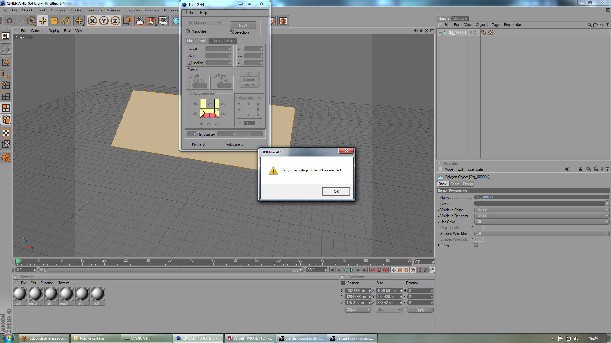The height and width of the screenshot is (343, 611).
Task: Select the Rotate tool icon
Action: pos(66,21)
